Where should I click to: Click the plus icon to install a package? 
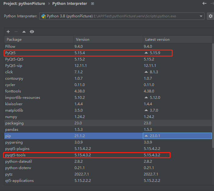point(8,32)
